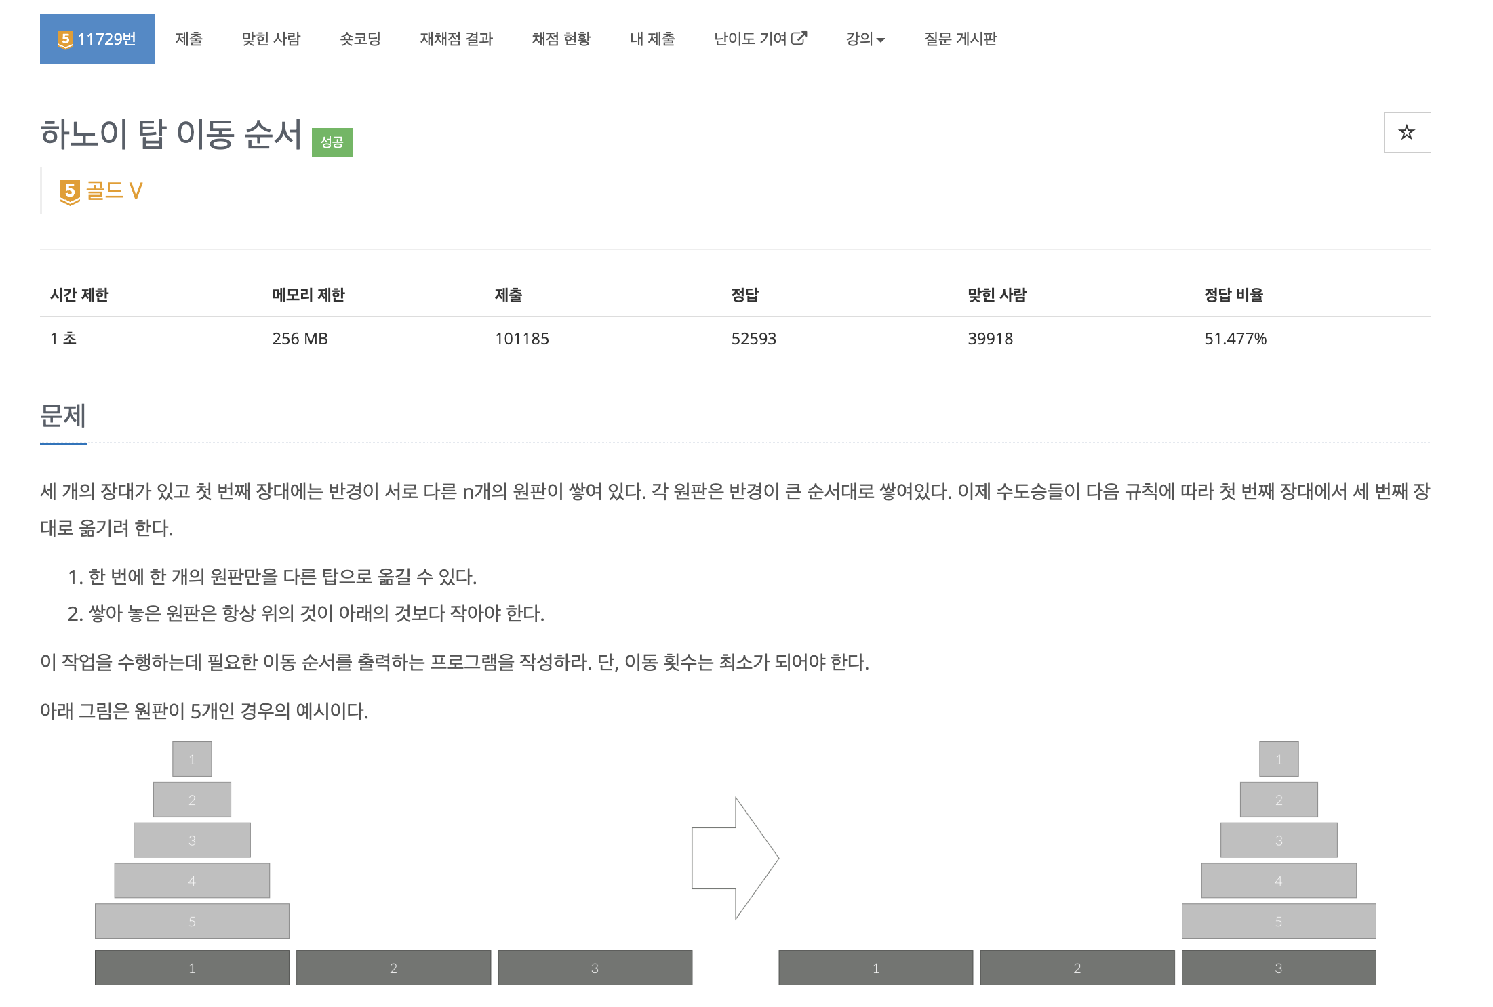Viewport: 1493px width, 1007px height.
Task: Click the star bookmark icon
Action: (x=1407, y=133)
